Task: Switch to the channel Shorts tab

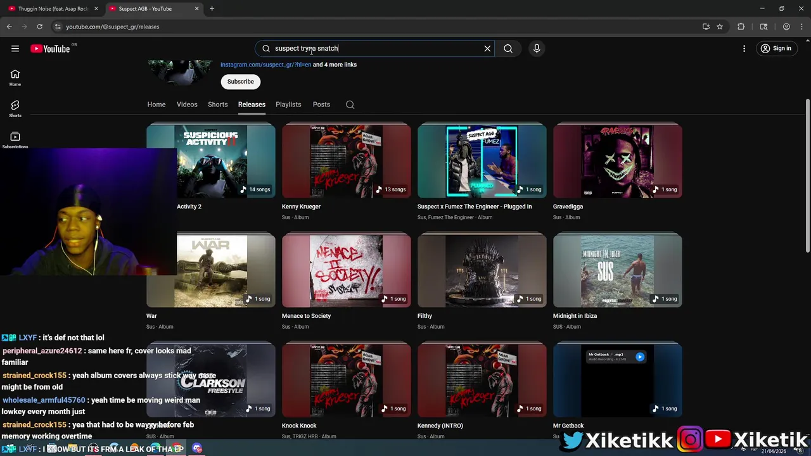Action: [x=217, y=104]
